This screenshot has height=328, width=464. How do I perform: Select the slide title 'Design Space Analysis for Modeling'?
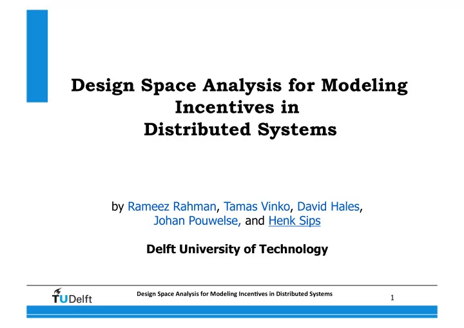(239, 86)
